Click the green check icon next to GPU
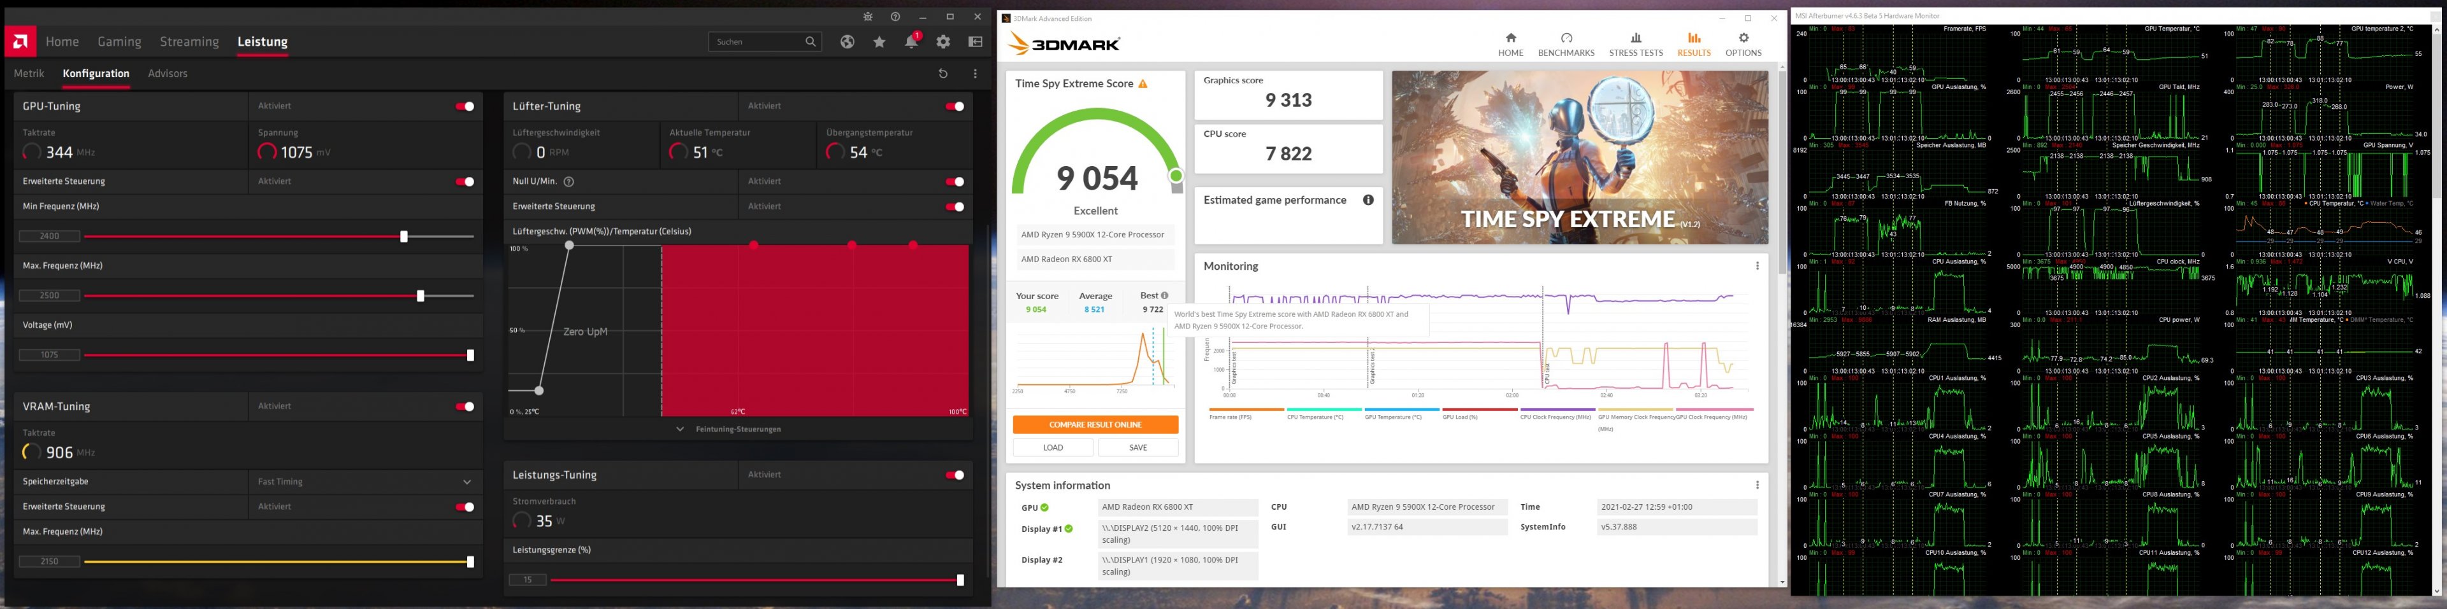2447x609 pixels. click(x=1045, y=508)
